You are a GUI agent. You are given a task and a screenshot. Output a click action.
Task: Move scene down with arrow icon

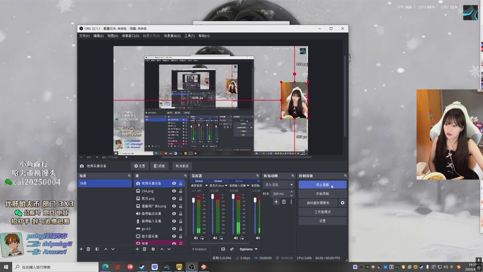pos(113,249)
